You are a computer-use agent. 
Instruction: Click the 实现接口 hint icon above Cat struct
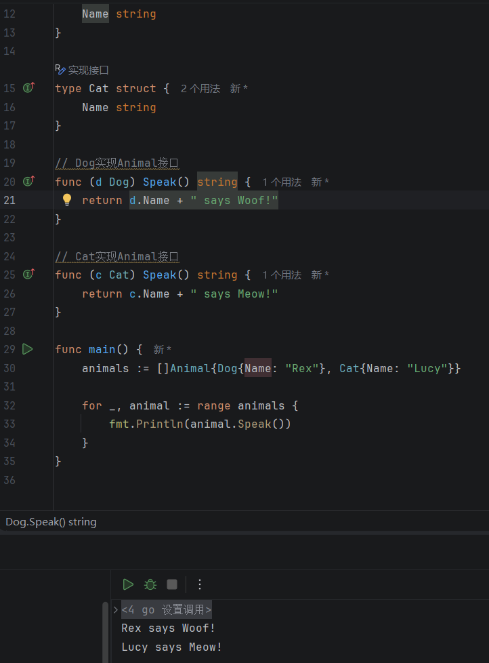click(x=60, y=69)
